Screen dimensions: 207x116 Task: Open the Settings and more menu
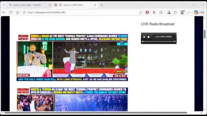[189, 12]
